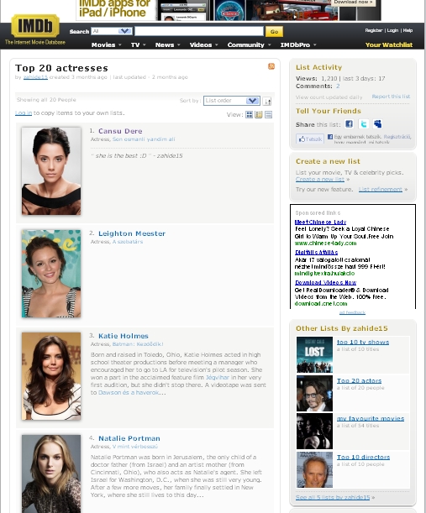Click the Go search button

[x=274, y=31]
